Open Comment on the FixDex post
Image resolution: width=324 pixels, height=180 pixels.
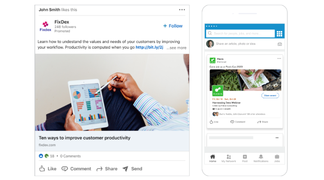coord(76,169)
